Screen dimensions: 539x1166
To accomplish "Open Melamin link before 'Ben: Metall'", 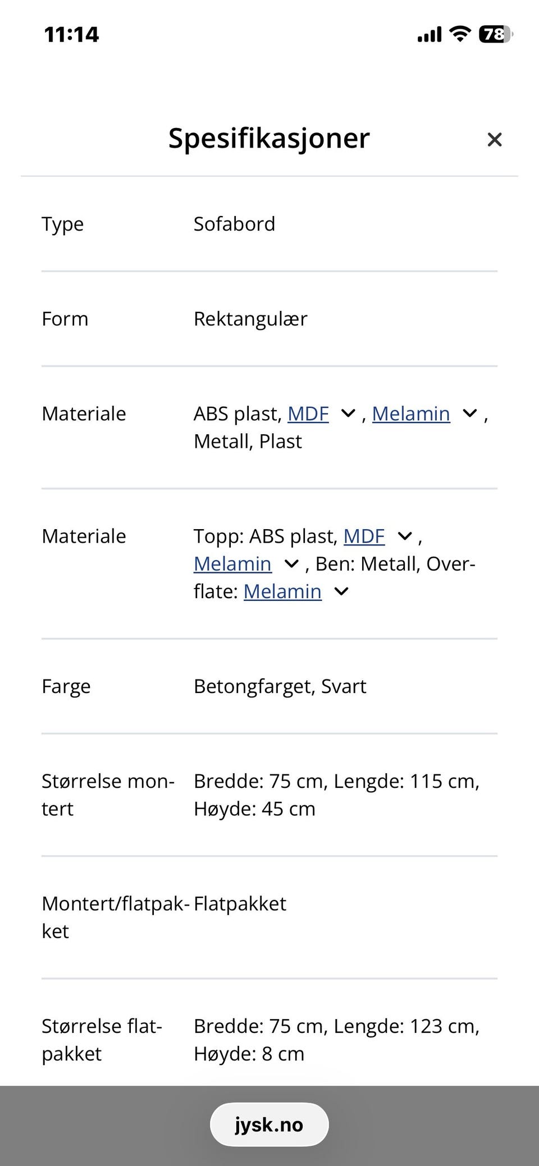I will click(232, 563).
